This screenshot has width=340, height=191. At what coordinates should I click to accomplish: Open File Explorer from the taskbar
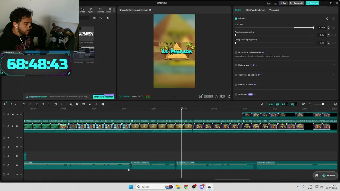point(178,187)
